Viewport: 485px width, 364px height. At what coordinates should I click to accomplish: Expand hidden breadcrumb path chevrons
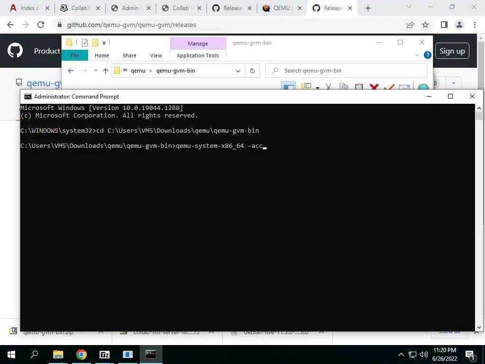click(x=125, y=71)
